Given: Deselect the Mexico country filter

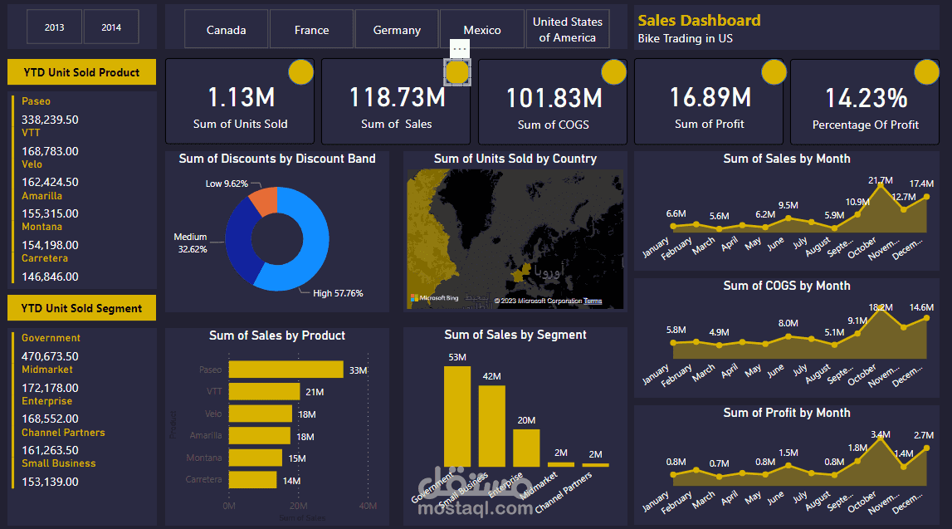Looking at the screenshot, I should tap(481, 28).
